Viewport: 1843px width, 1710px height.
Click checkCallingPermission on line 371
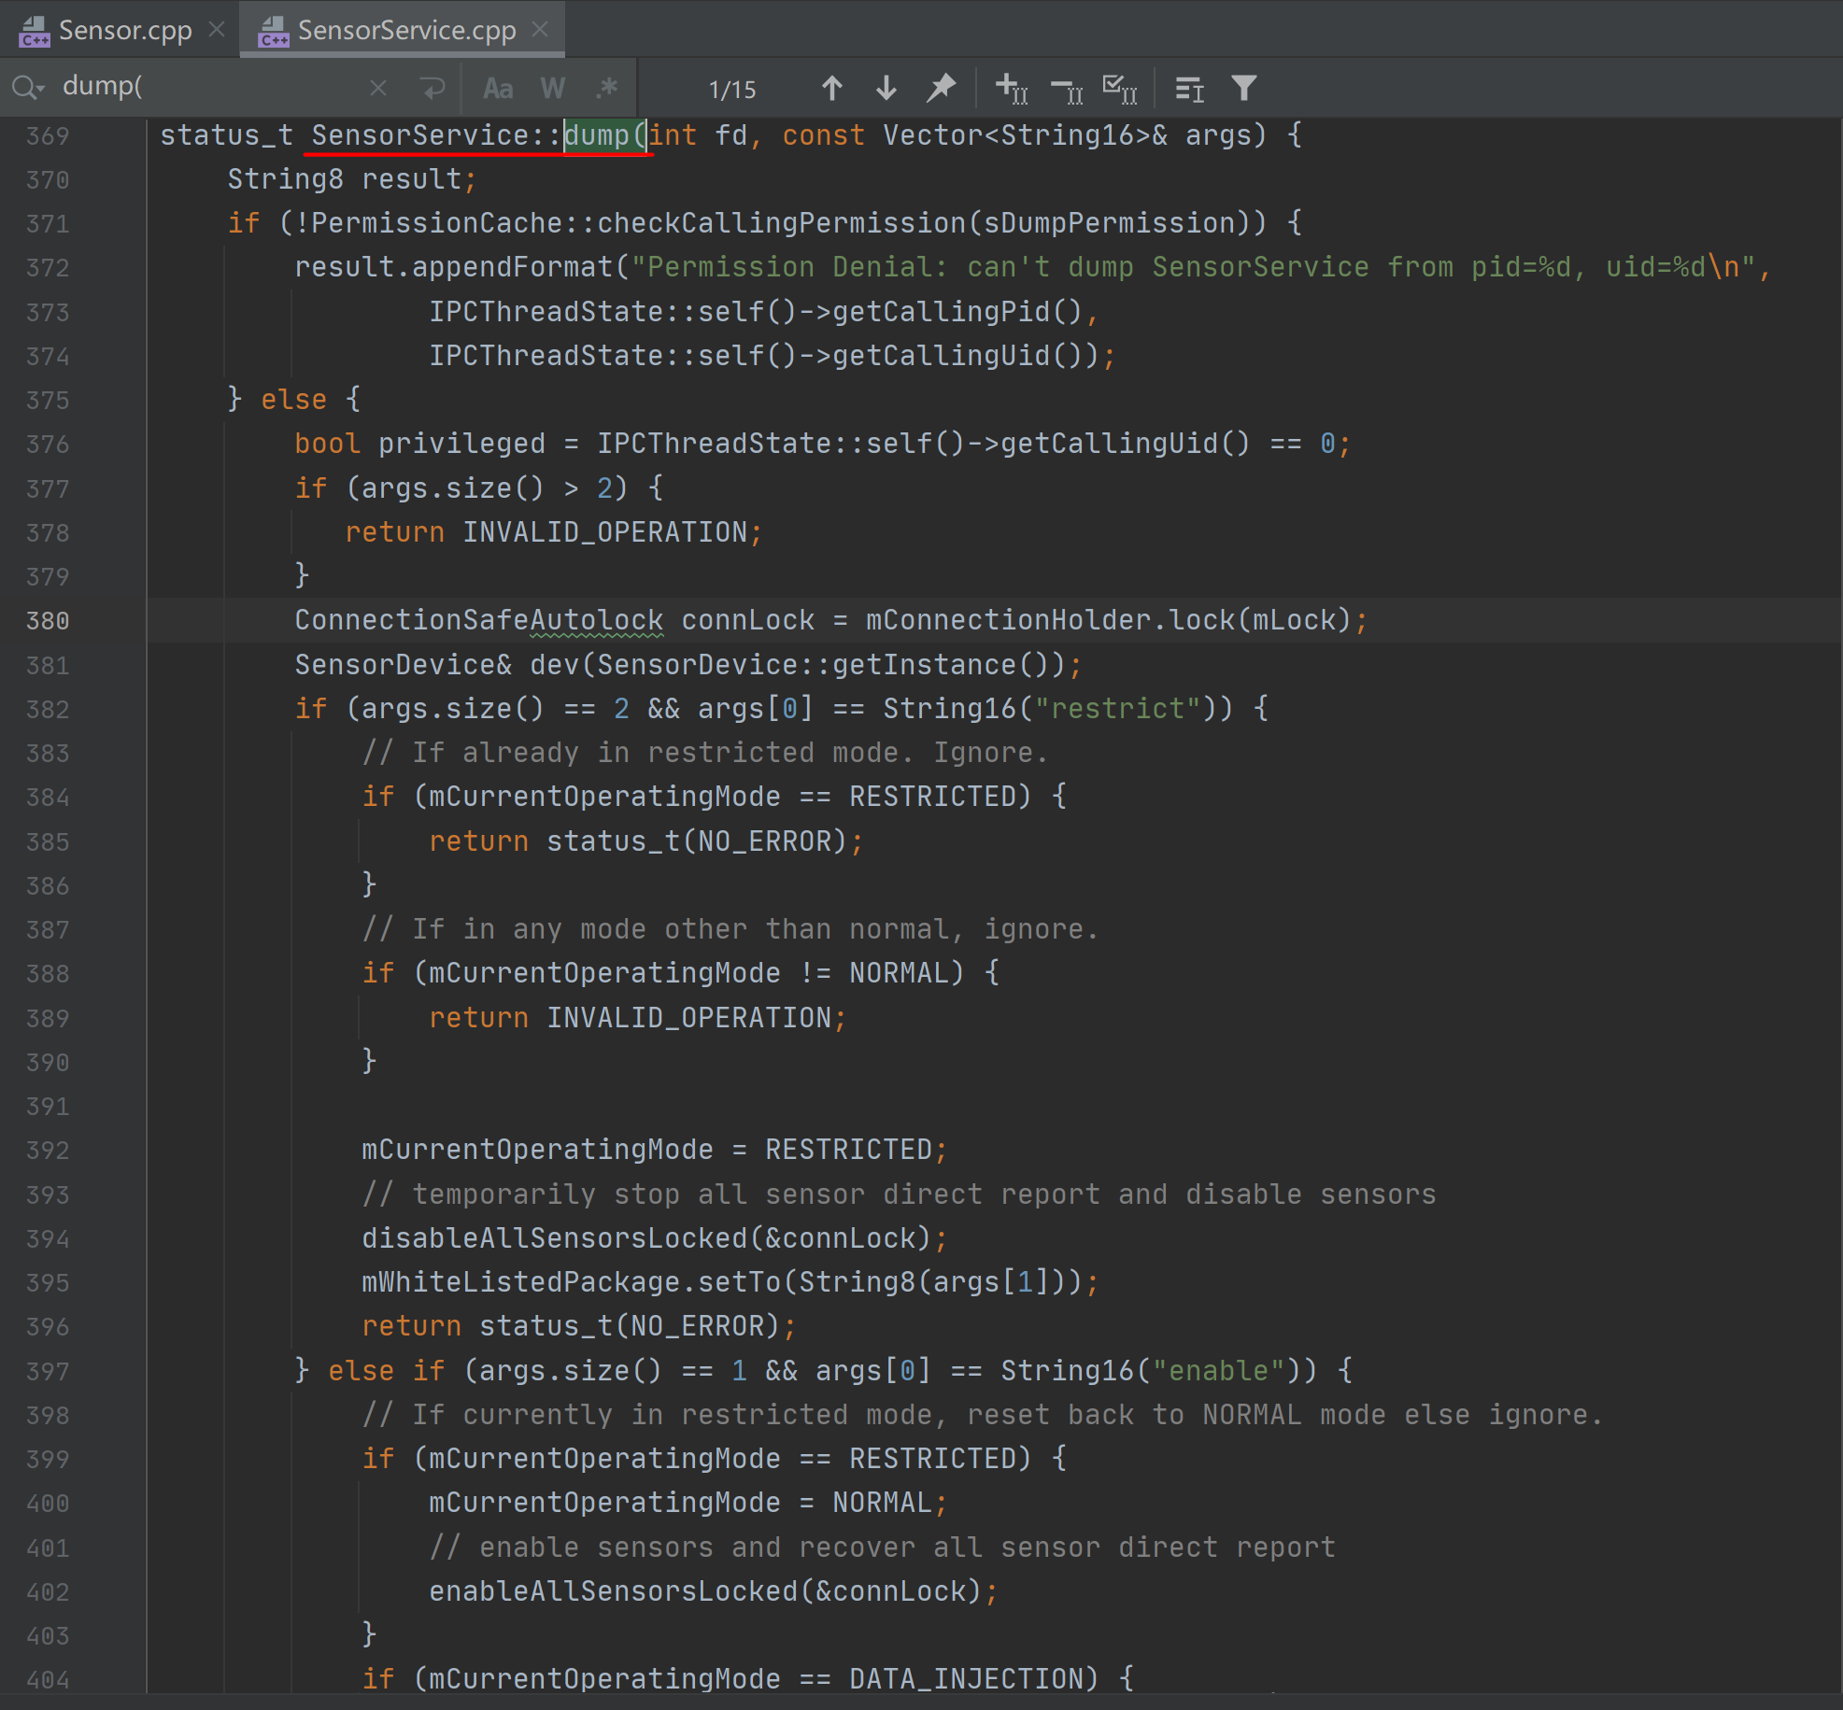pyautogui.click(x=782, y=223)
